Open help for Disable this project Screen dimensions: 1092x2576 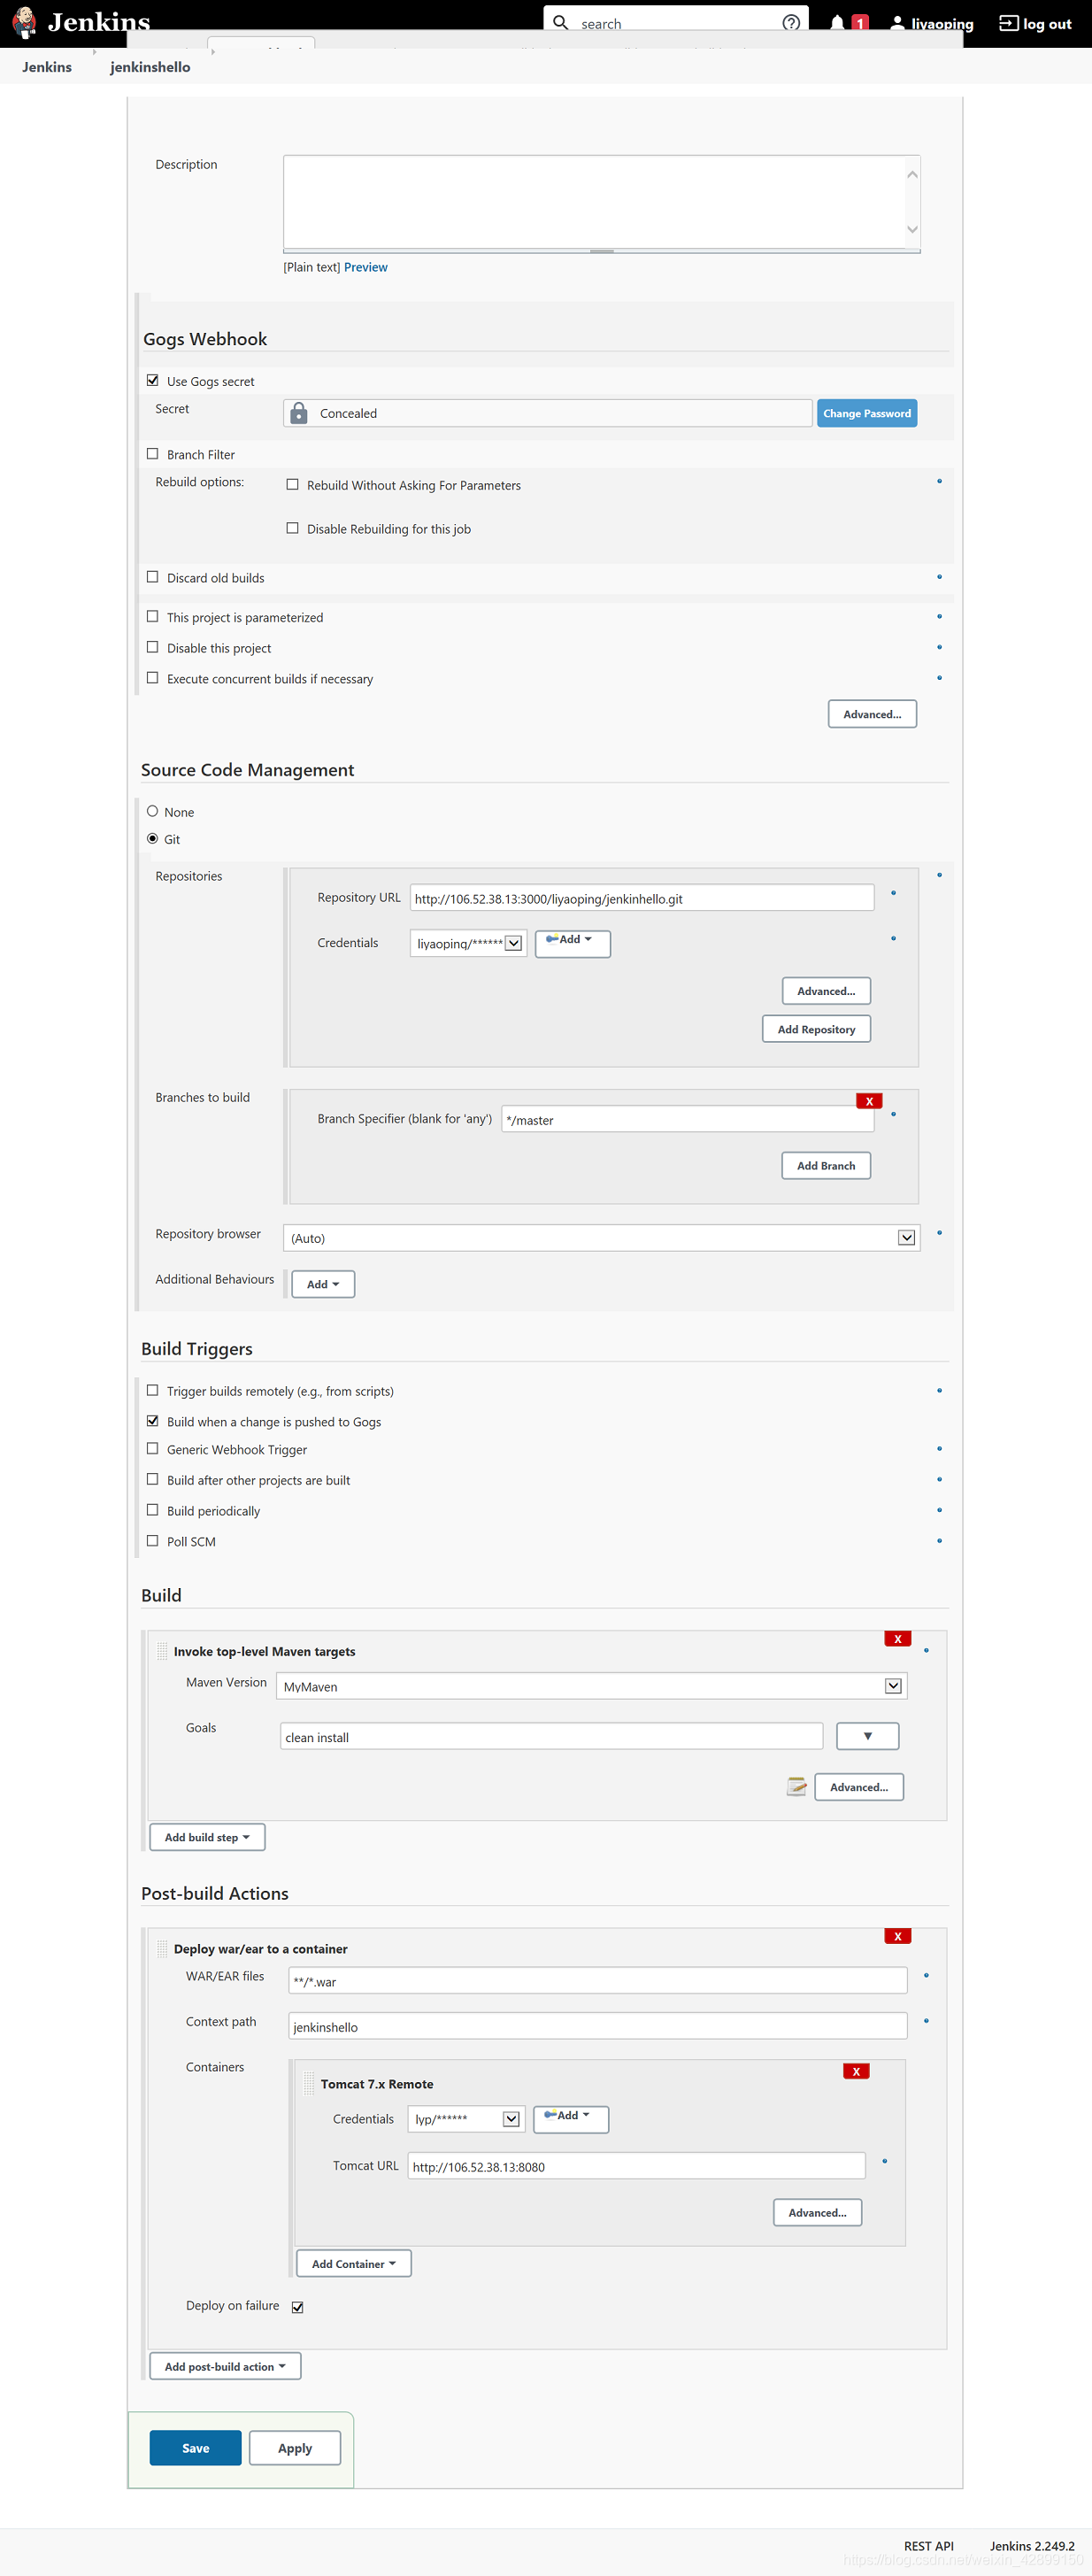pyautogui.click(x=939, y=647)
